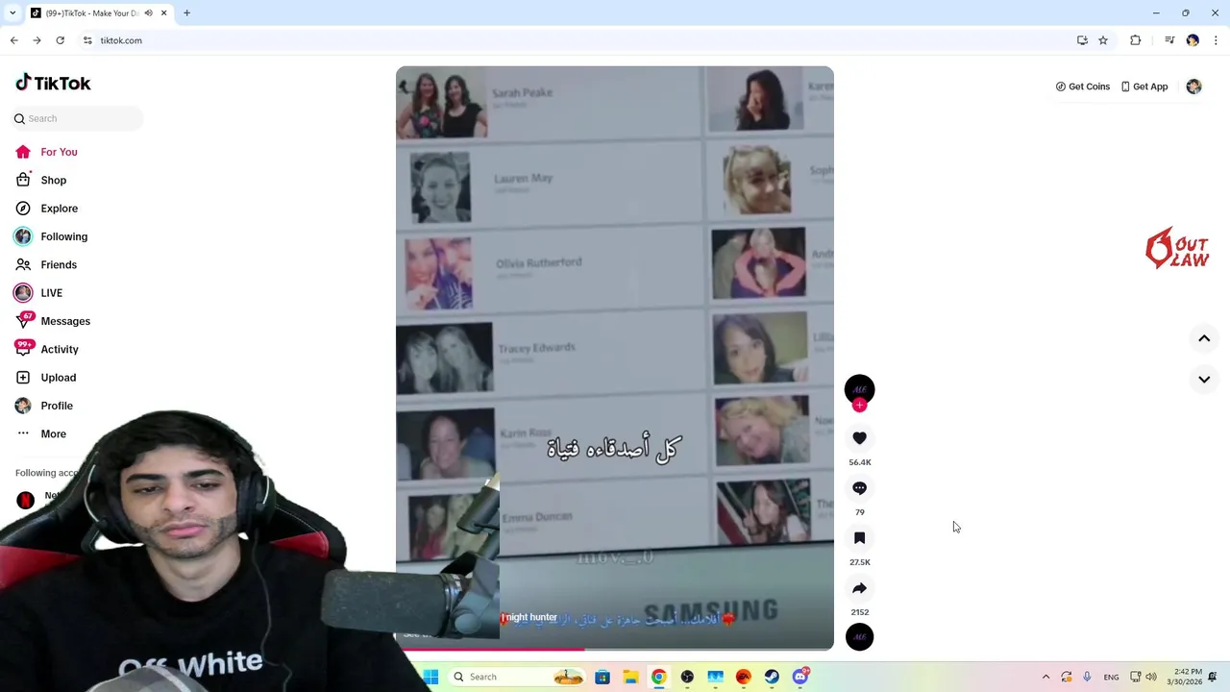Bookmark this page with the star
1230x692 pixels.
pos(1103,40)
